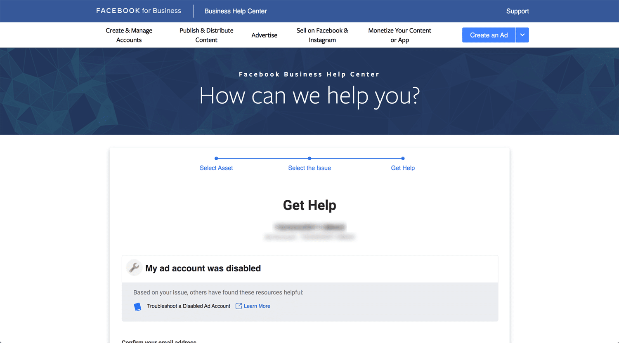Click the Facebook Business Help Center banner subtitle
Screen dimensions: 619x343
coord(309,74)
